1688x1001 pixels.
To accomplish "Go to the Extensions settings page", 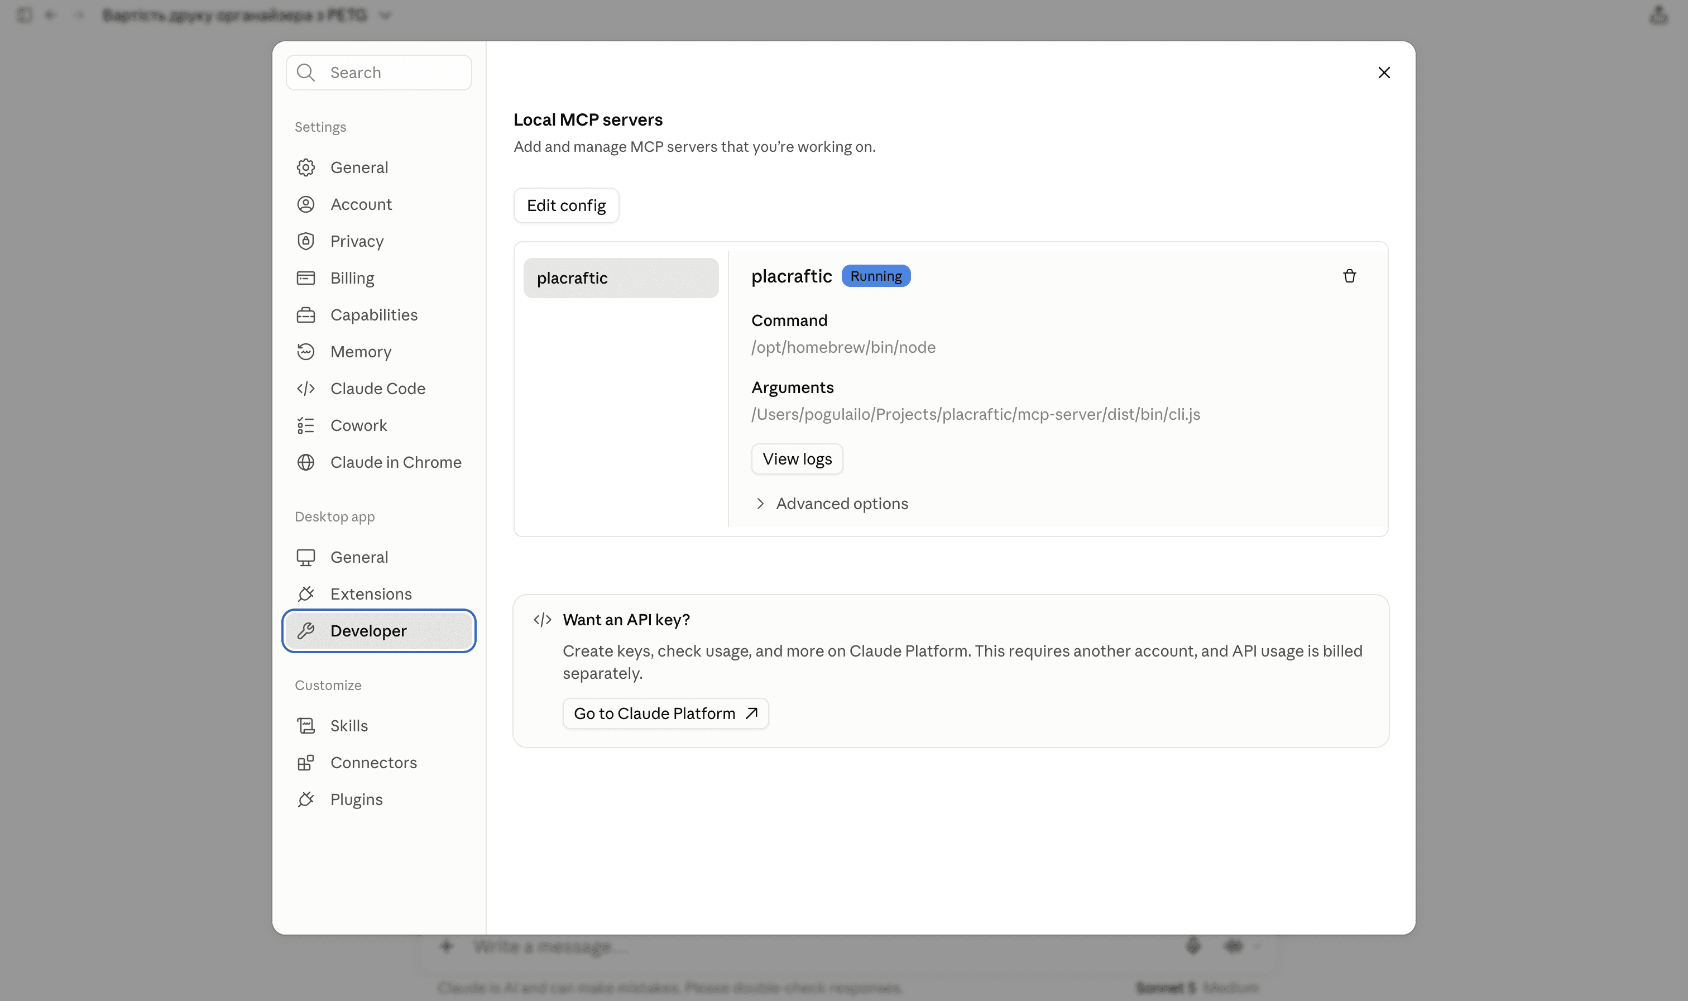I will point(379,594).
